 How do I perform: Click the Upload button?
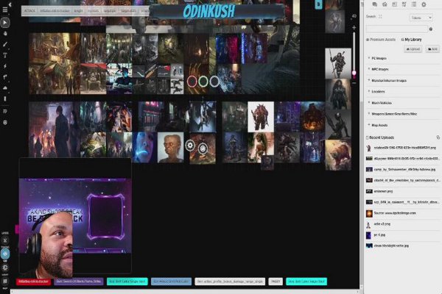coord(413,49)
